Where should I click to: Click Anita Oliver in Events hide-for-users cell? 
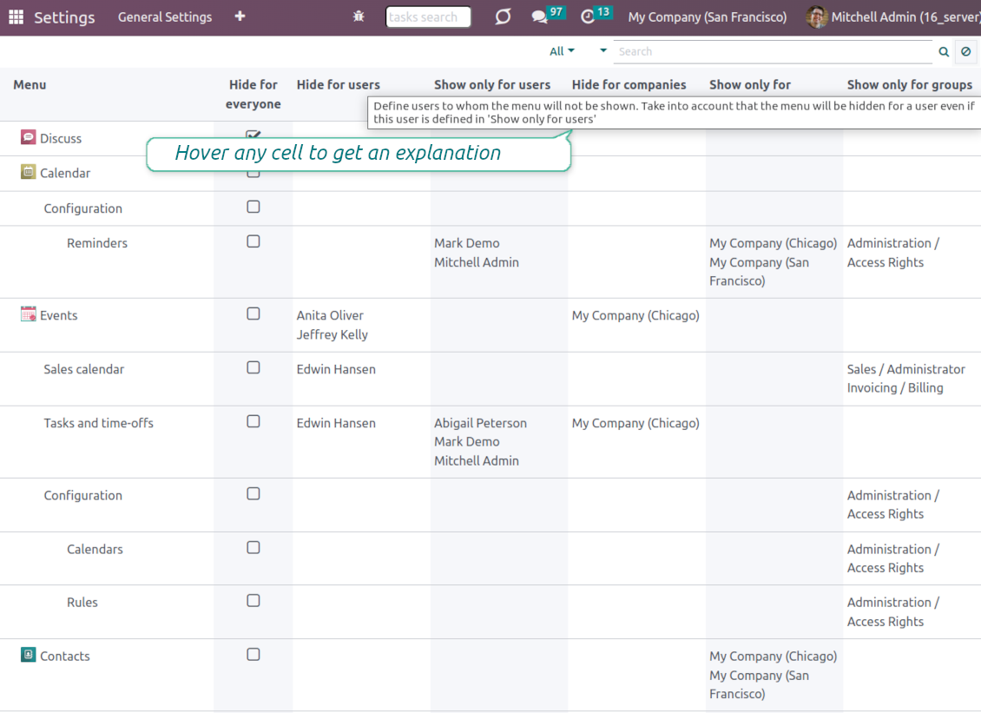coord(330,315)
